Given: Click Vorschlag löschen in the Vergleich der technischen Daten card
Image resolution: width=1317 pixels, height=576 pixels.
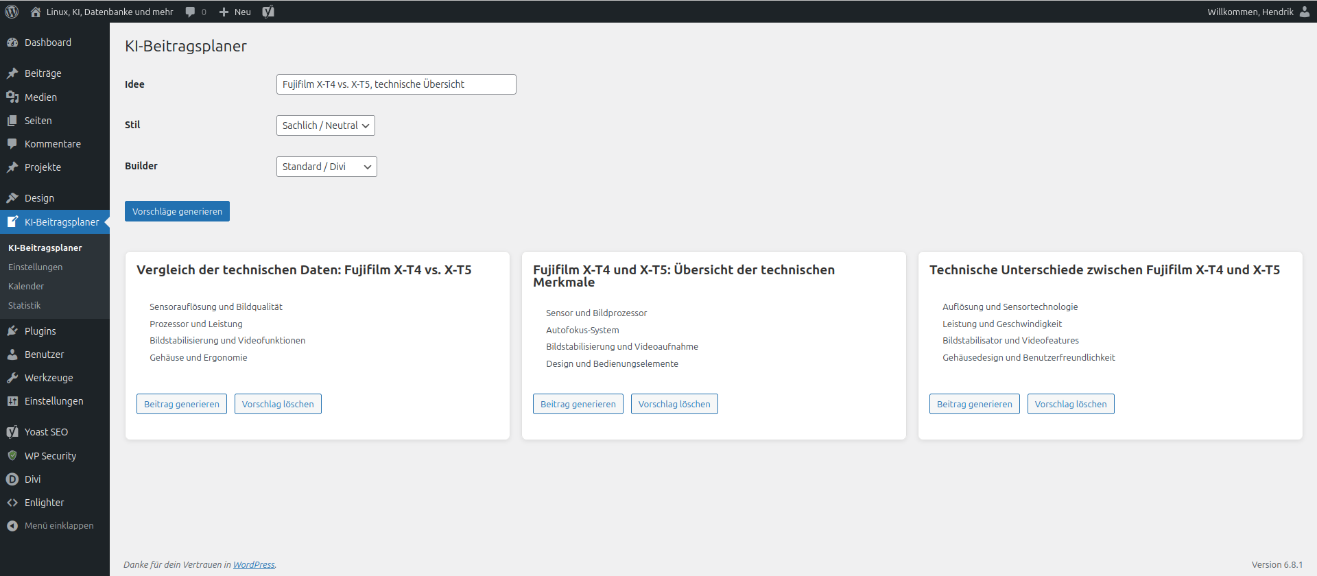Looking at the screenshot, I should pyautogui.click(x=278, y=404).
